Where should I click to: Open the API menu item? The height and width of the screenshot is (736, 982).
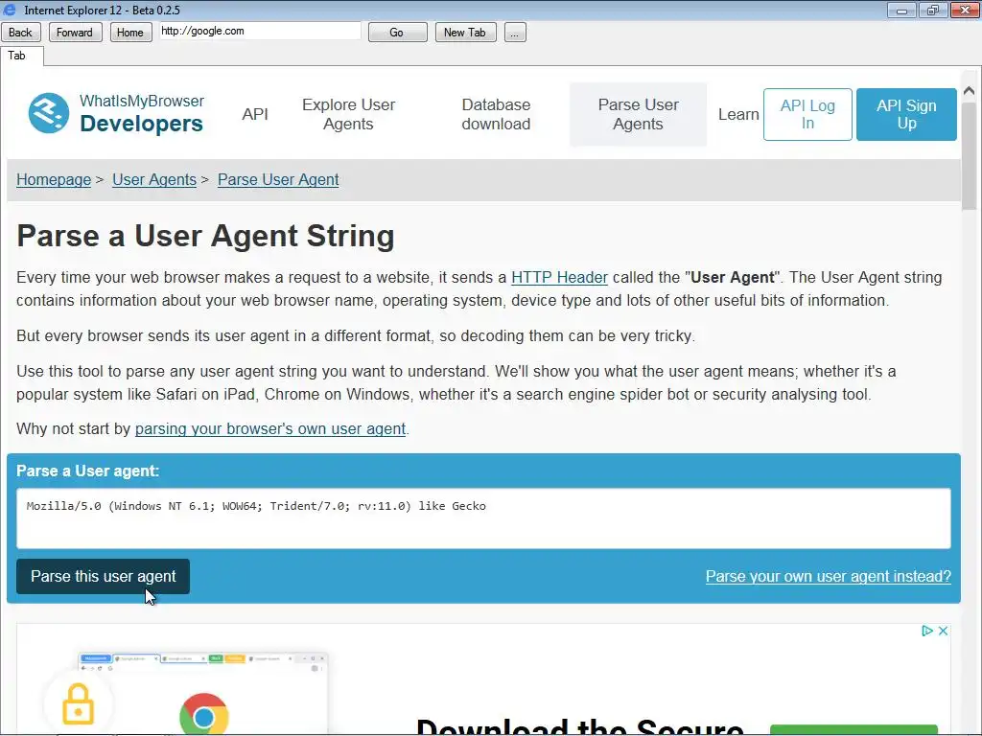(255, 114)
